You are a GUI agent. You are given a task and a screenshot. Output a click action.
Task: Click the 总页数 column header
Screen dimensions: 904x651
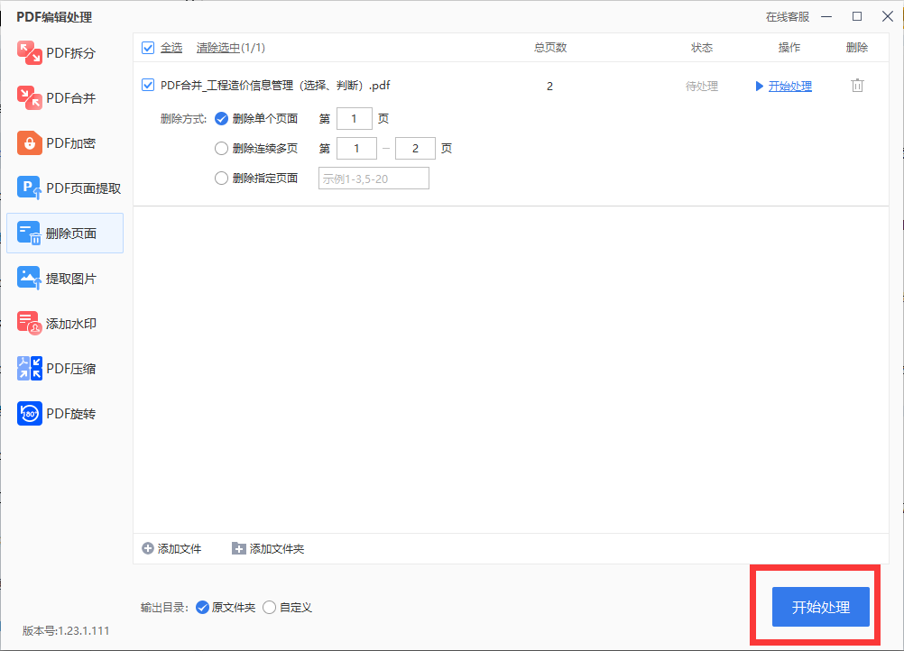point(550,48)
